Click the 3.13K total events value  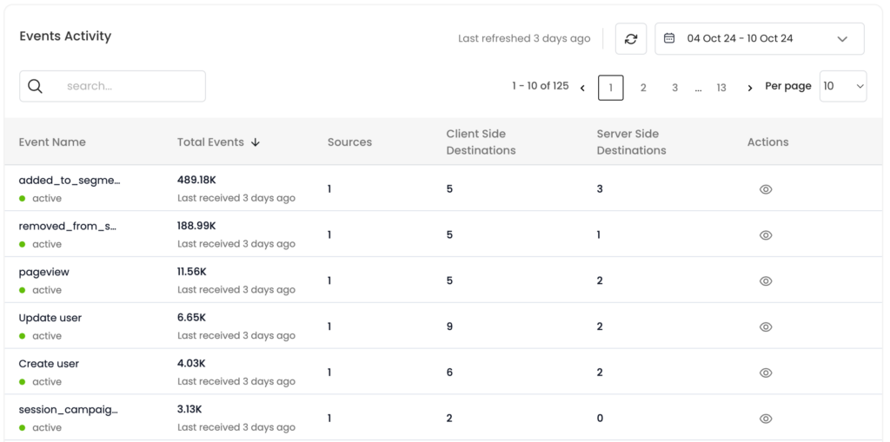pyautogui.click(x=189, y=410)
